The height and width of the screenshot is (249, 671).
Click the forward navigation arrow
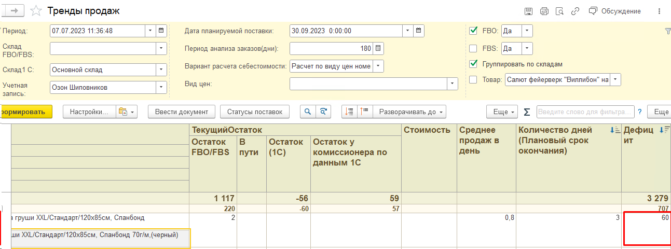click(14, 11)
